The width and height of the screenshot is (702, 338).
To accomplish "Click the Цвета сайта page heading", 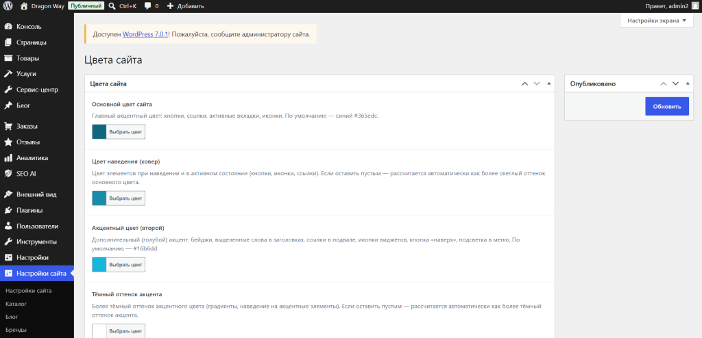I will click(113, 60).
